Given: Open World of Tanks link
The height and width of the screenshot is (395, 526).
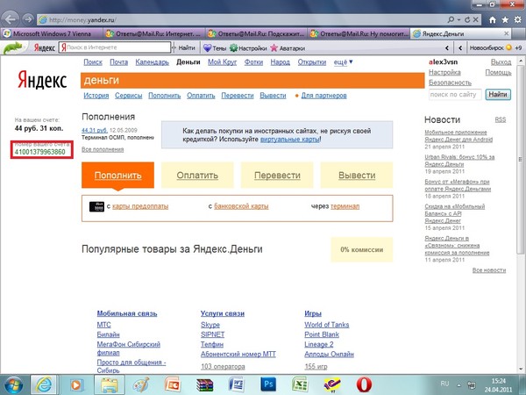Looking at the screenshot, I should pyautogui.click(x=327, y=325).
